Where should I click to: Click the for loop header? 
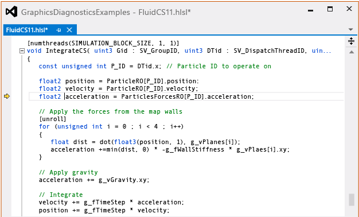pyautogui.click(x=111, y=126)
